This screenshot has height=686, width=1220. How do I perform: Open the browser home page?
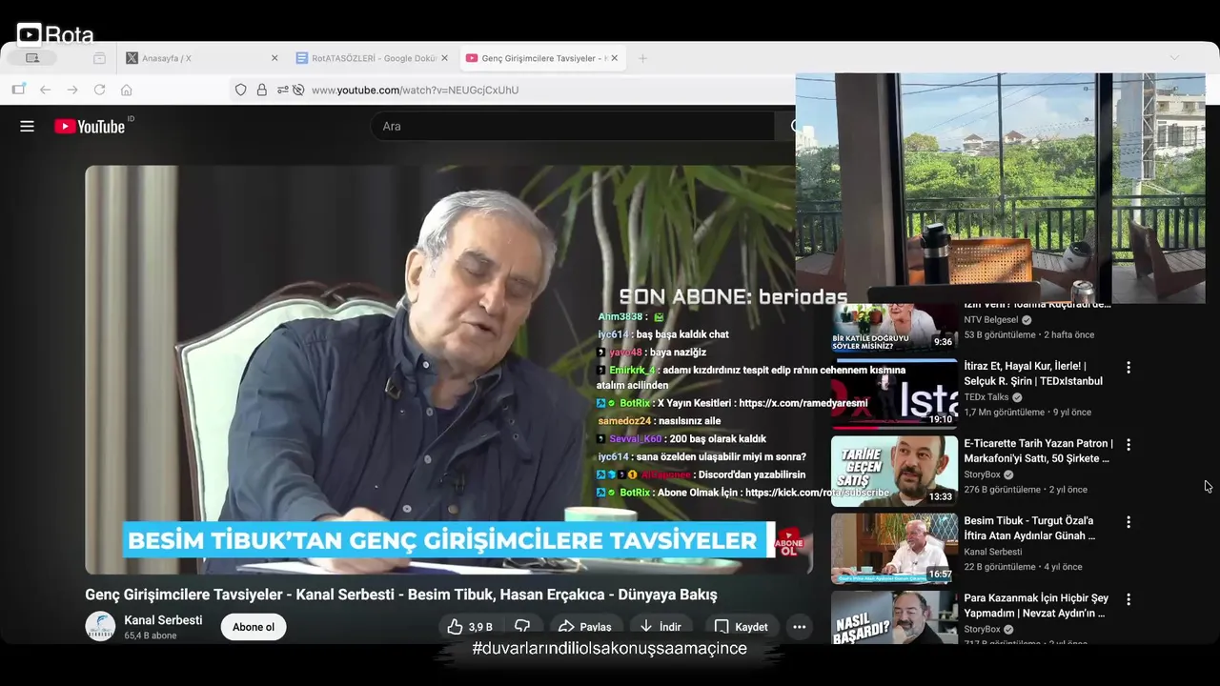[126, 90]
